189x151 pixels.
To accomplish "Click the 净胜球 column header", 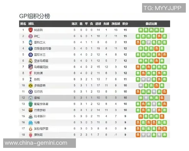I will click(x=116, y=24).
